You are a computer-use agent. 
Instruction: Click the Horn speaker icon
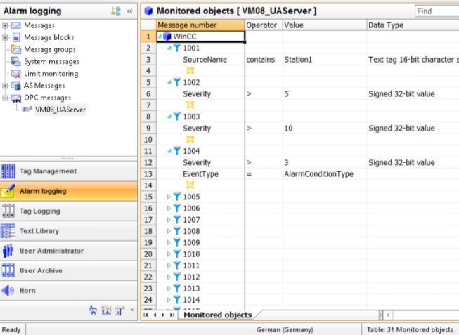click(x=8, y=291)
